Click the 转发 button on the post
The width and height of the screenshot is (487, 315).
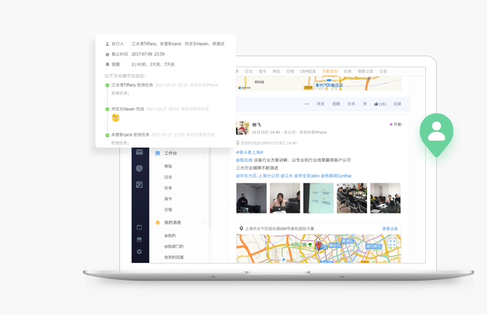coord(320,104)
